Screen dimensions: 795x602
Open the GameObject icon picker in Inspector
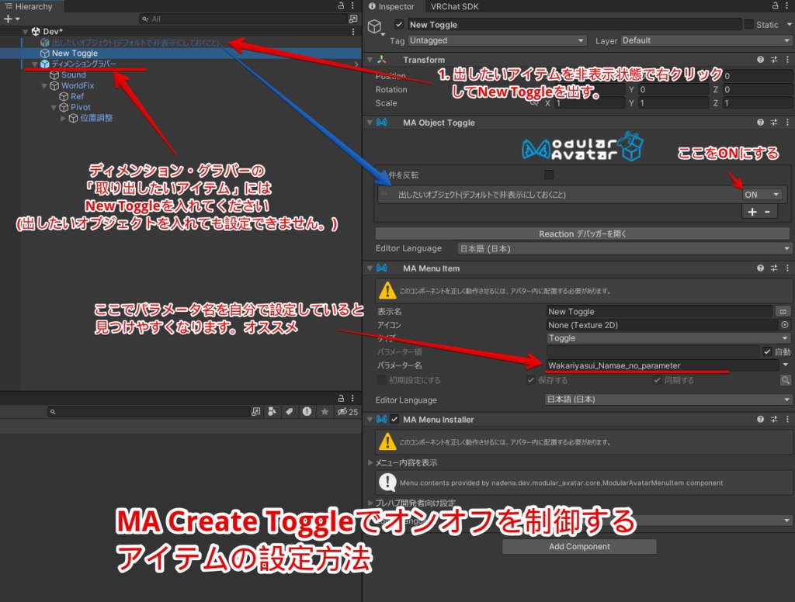tap(375, 26)
